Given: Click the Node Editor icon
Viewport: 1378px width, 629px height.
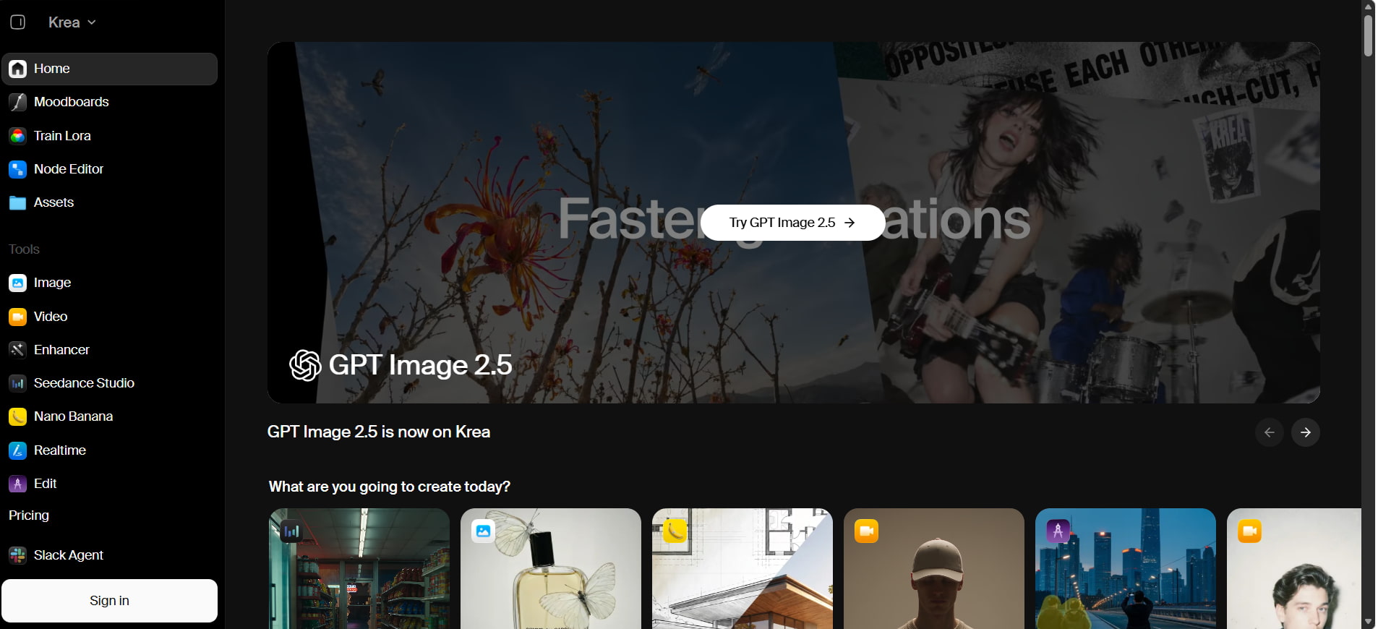Looking at the screenshot, I should coord(18,169).
